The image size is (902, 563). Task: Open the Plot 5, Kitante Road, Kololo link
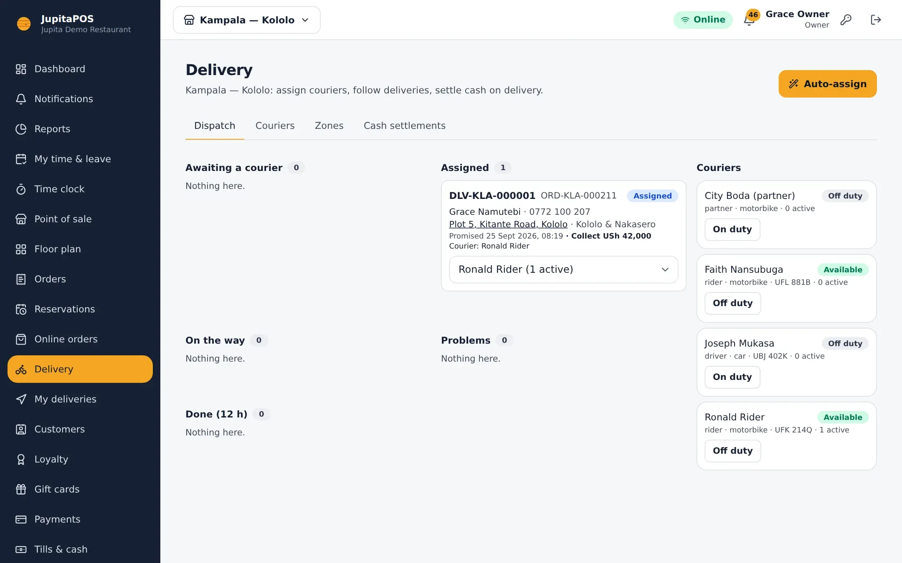click(x=508, y=224)
